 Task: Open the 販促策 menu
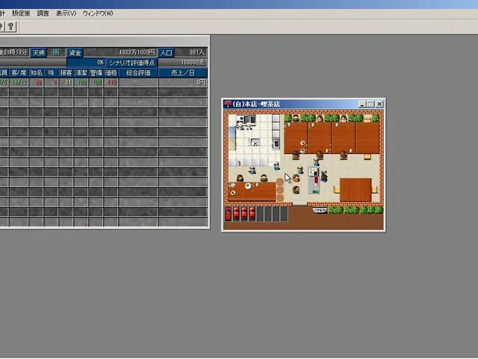(21, 13)
